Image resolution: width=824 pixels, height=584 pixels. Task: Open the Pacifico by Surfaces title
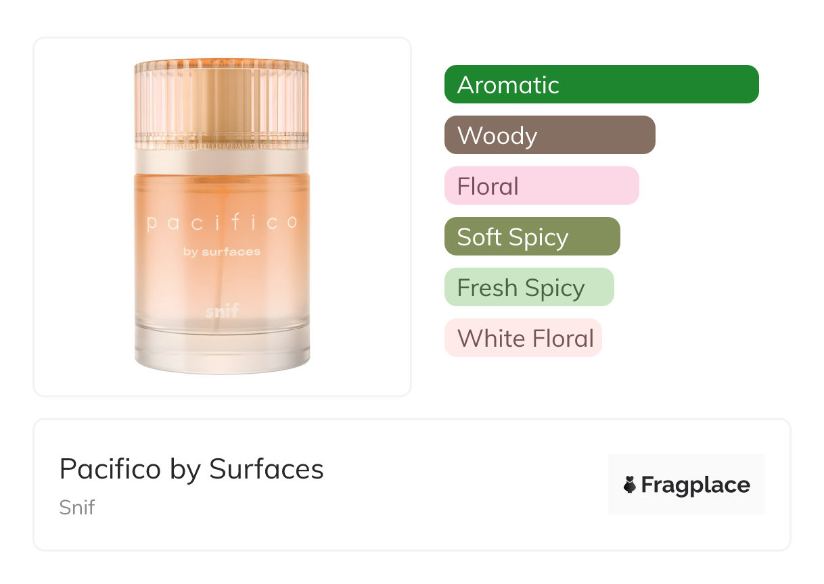(x=191, y=469)
